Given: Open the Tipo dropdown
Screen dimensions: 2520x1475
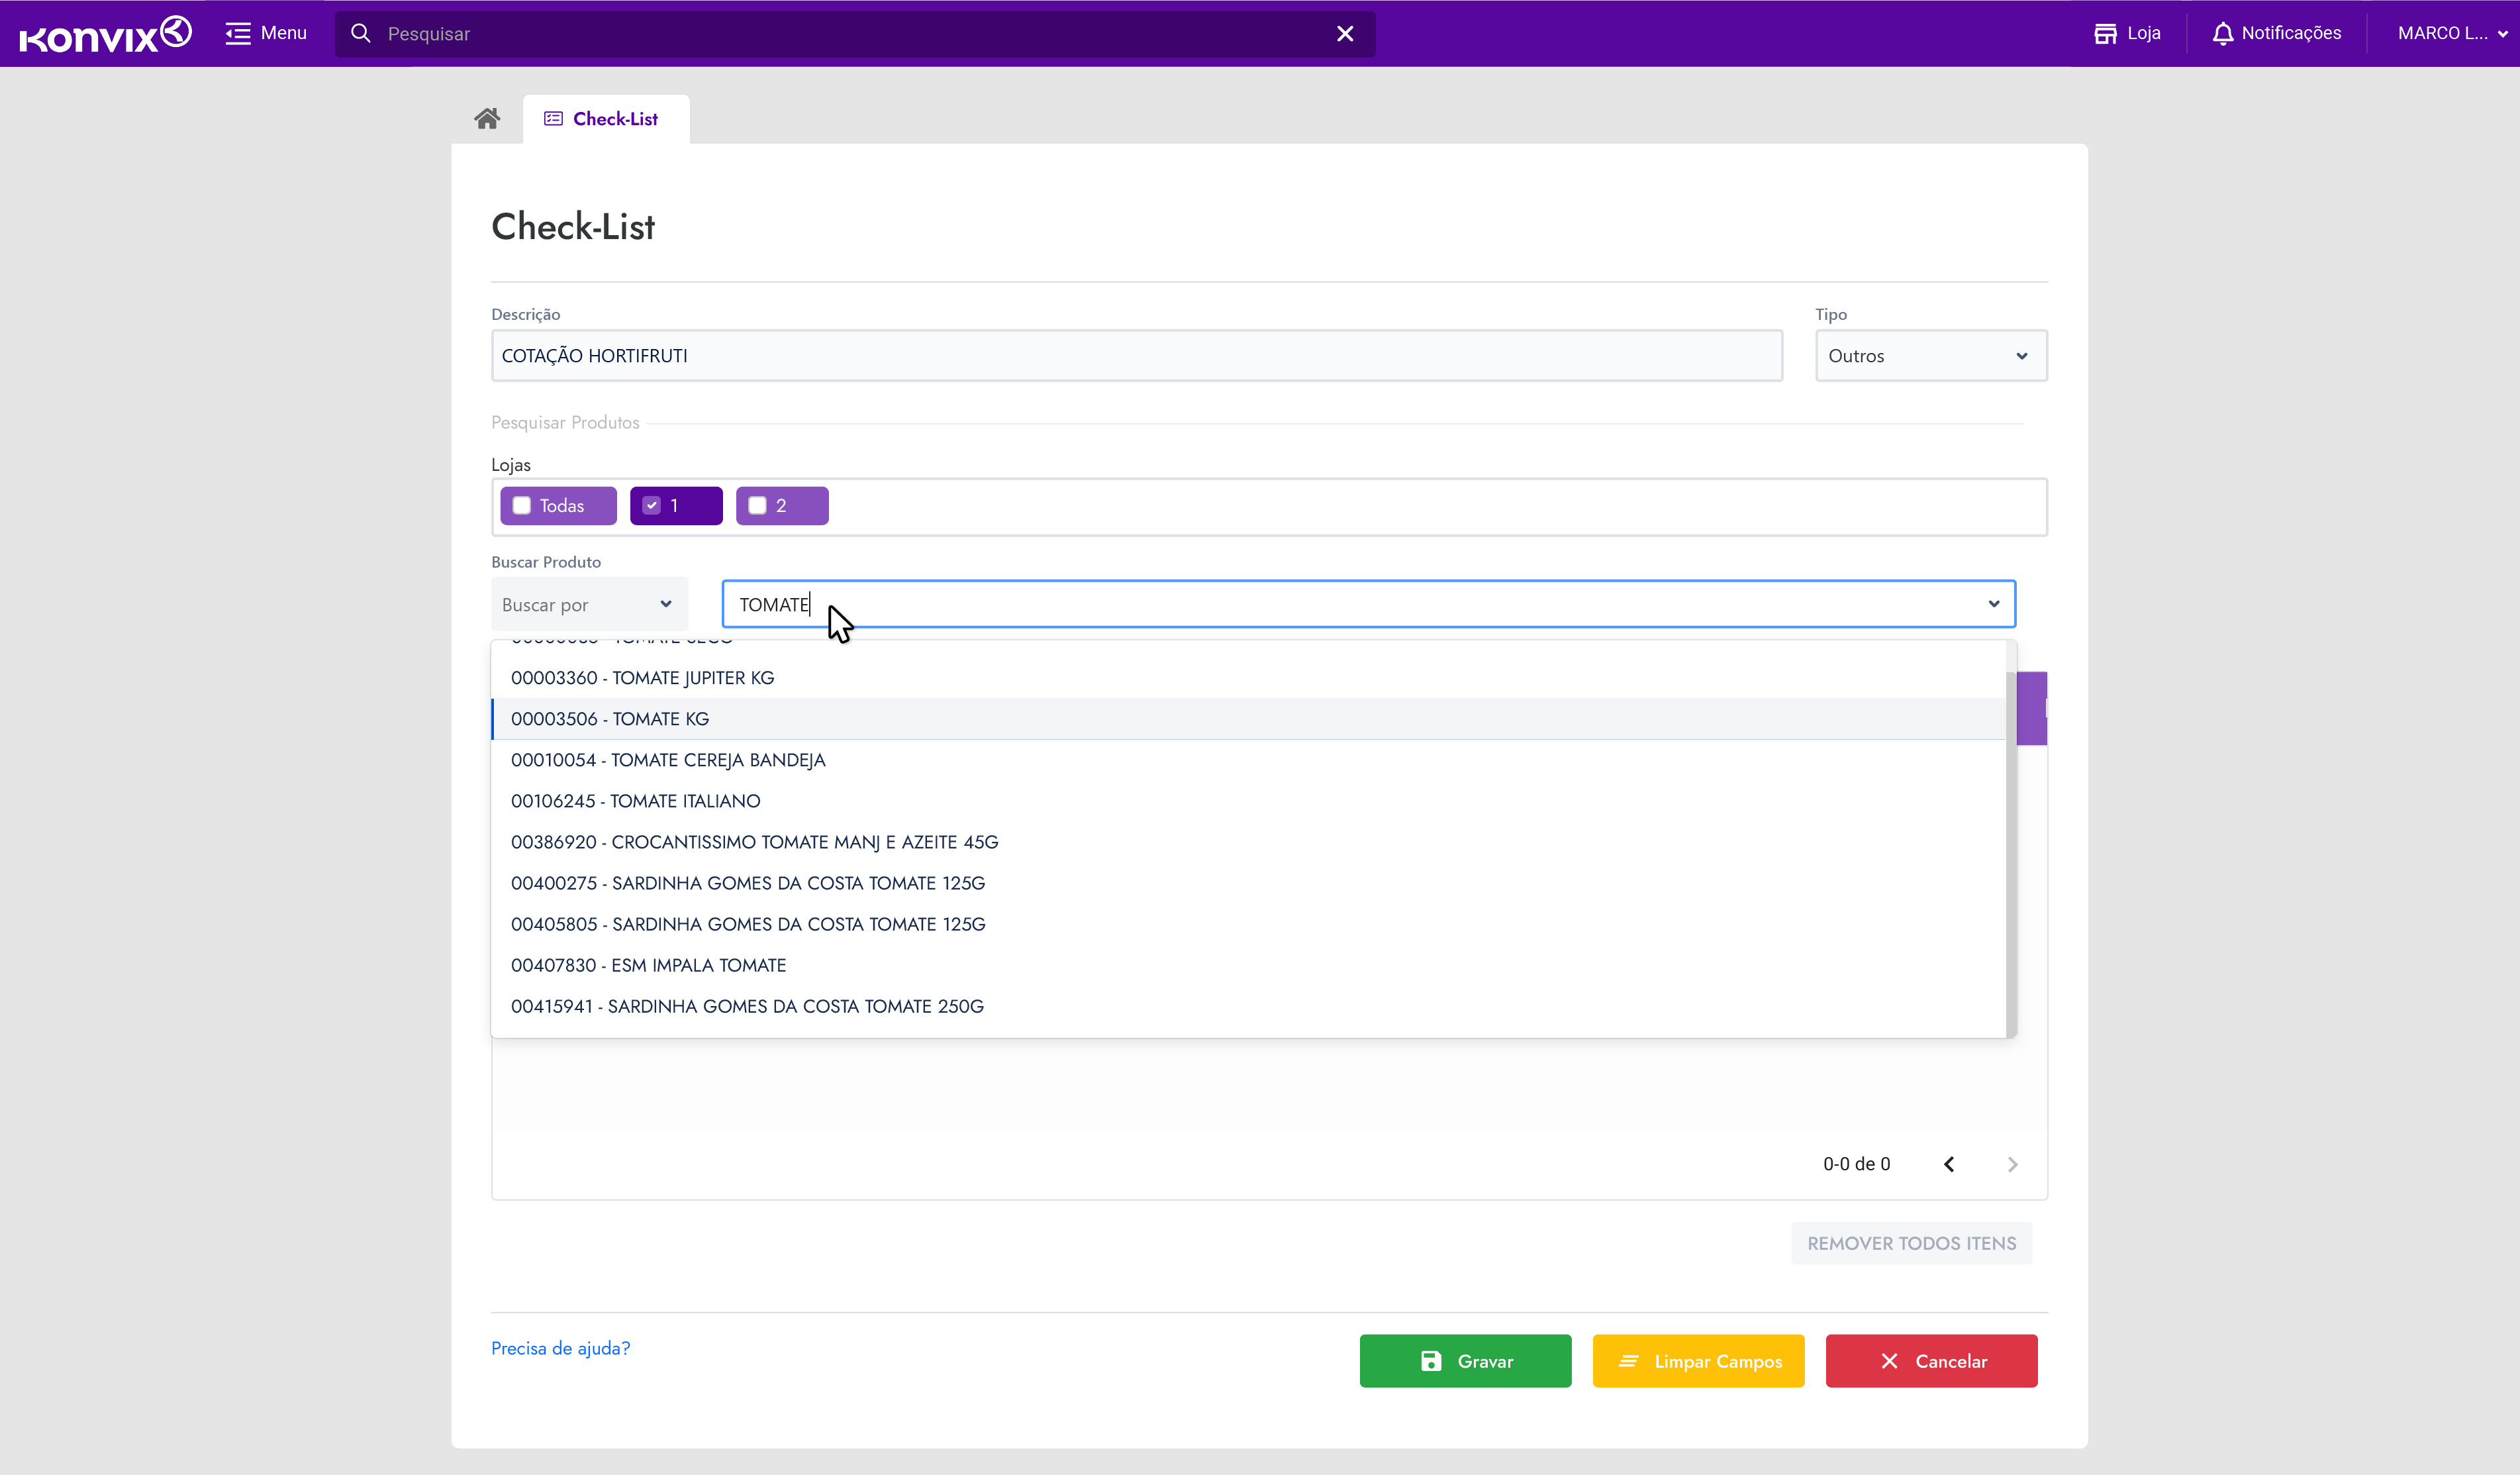Looking at the screenshot, I should (1930, 356).
